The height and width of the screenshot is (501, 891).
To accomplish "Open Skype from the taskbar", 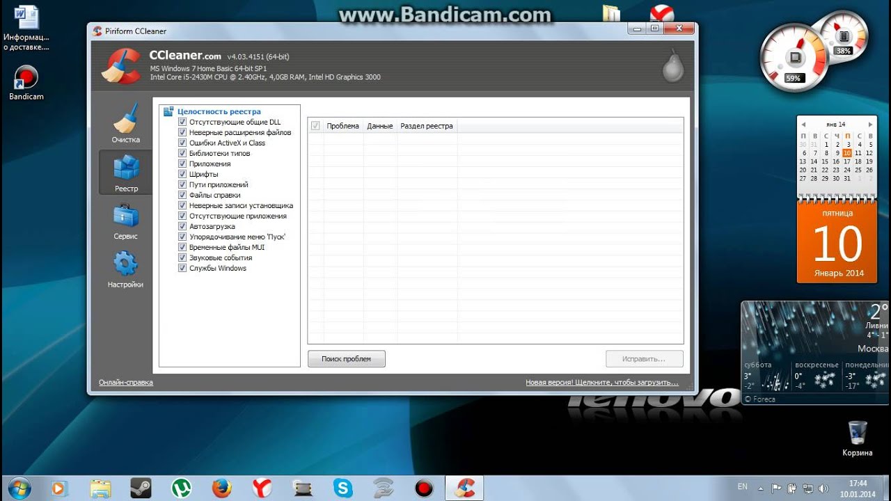I will [x=342, y=488].
